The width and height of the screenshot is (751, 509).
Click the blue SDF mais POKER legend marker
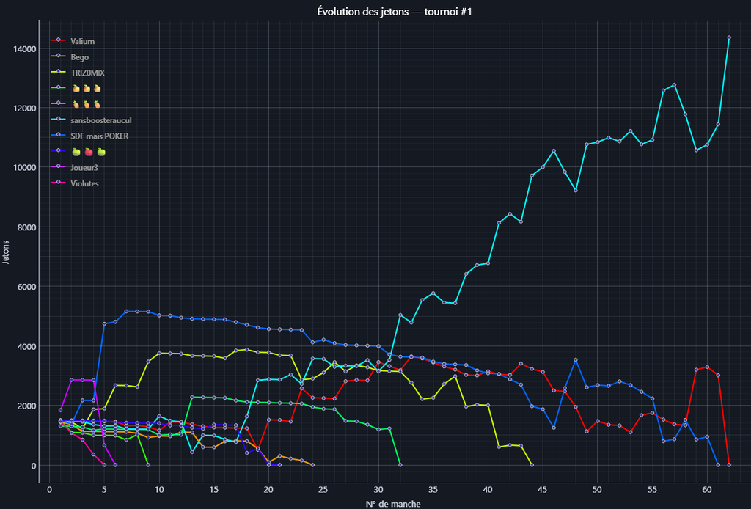[59, 136]
